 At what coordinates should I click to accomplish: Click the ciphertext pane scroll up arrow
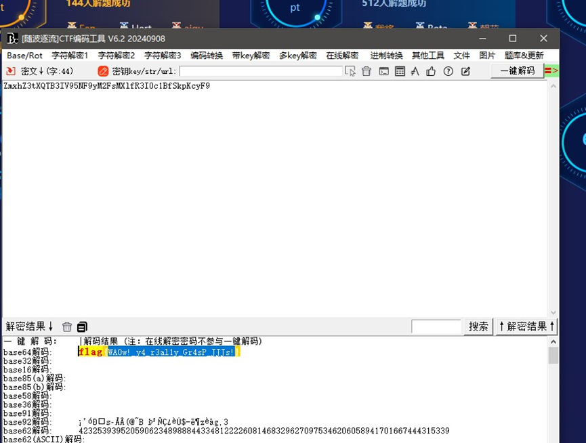pos(553,86)
